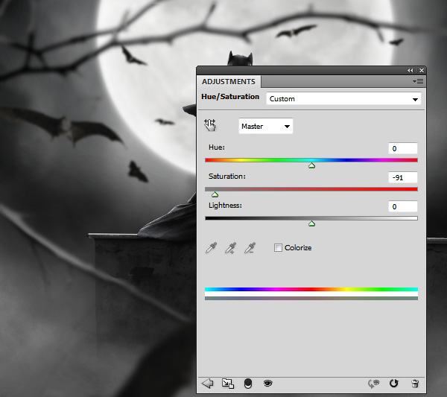
Task: Close the Adjustments panel
Action: pyautogui.click(x=422, y=71)
